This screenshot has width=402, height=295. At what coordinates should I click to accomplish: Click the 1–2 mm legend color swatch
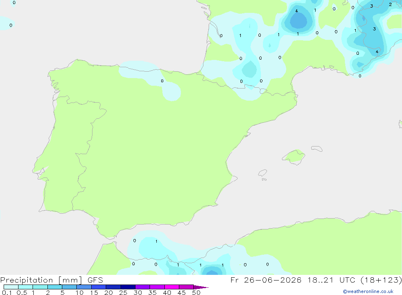[40, 287]
